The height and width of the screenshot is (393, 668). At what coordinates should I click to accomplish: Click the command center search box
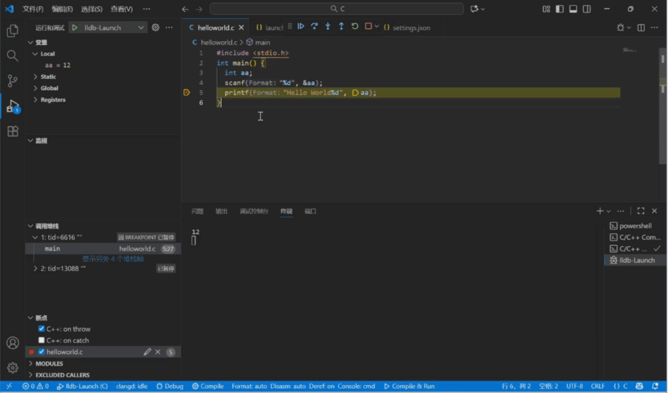tap(337, 9)
